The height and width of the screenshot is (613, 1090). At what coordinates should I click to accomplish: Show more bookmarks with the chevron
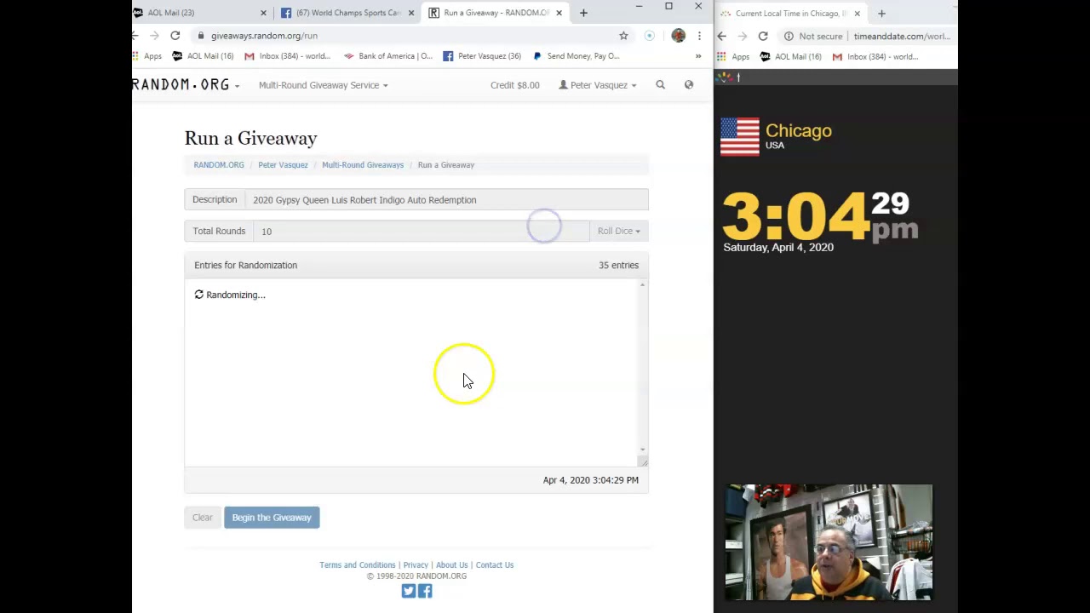point(698,56)
